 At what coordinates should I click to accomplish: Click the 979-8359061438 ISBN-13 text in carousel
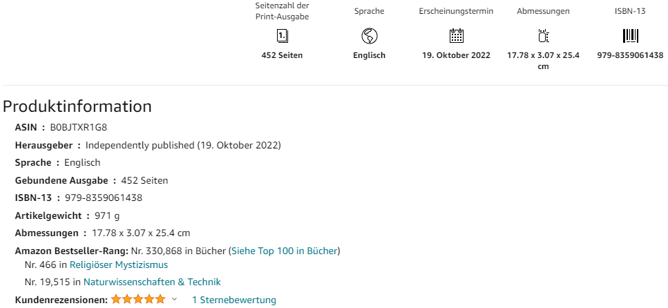[x=630, y=55]
